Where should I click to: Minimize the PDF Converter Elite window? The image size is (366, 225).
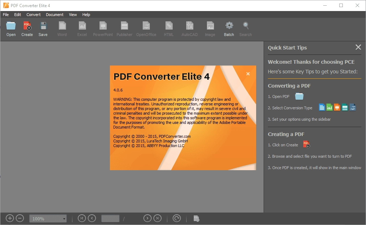[x=325, y=5]
